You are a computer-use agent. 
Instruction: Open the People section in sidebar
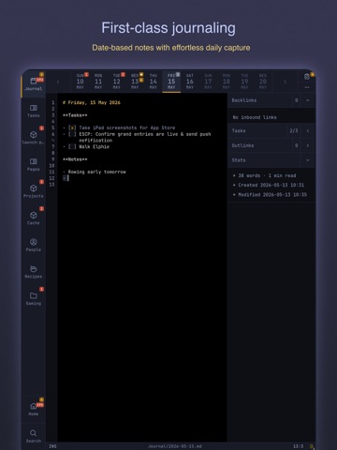(x=34, y=245)
